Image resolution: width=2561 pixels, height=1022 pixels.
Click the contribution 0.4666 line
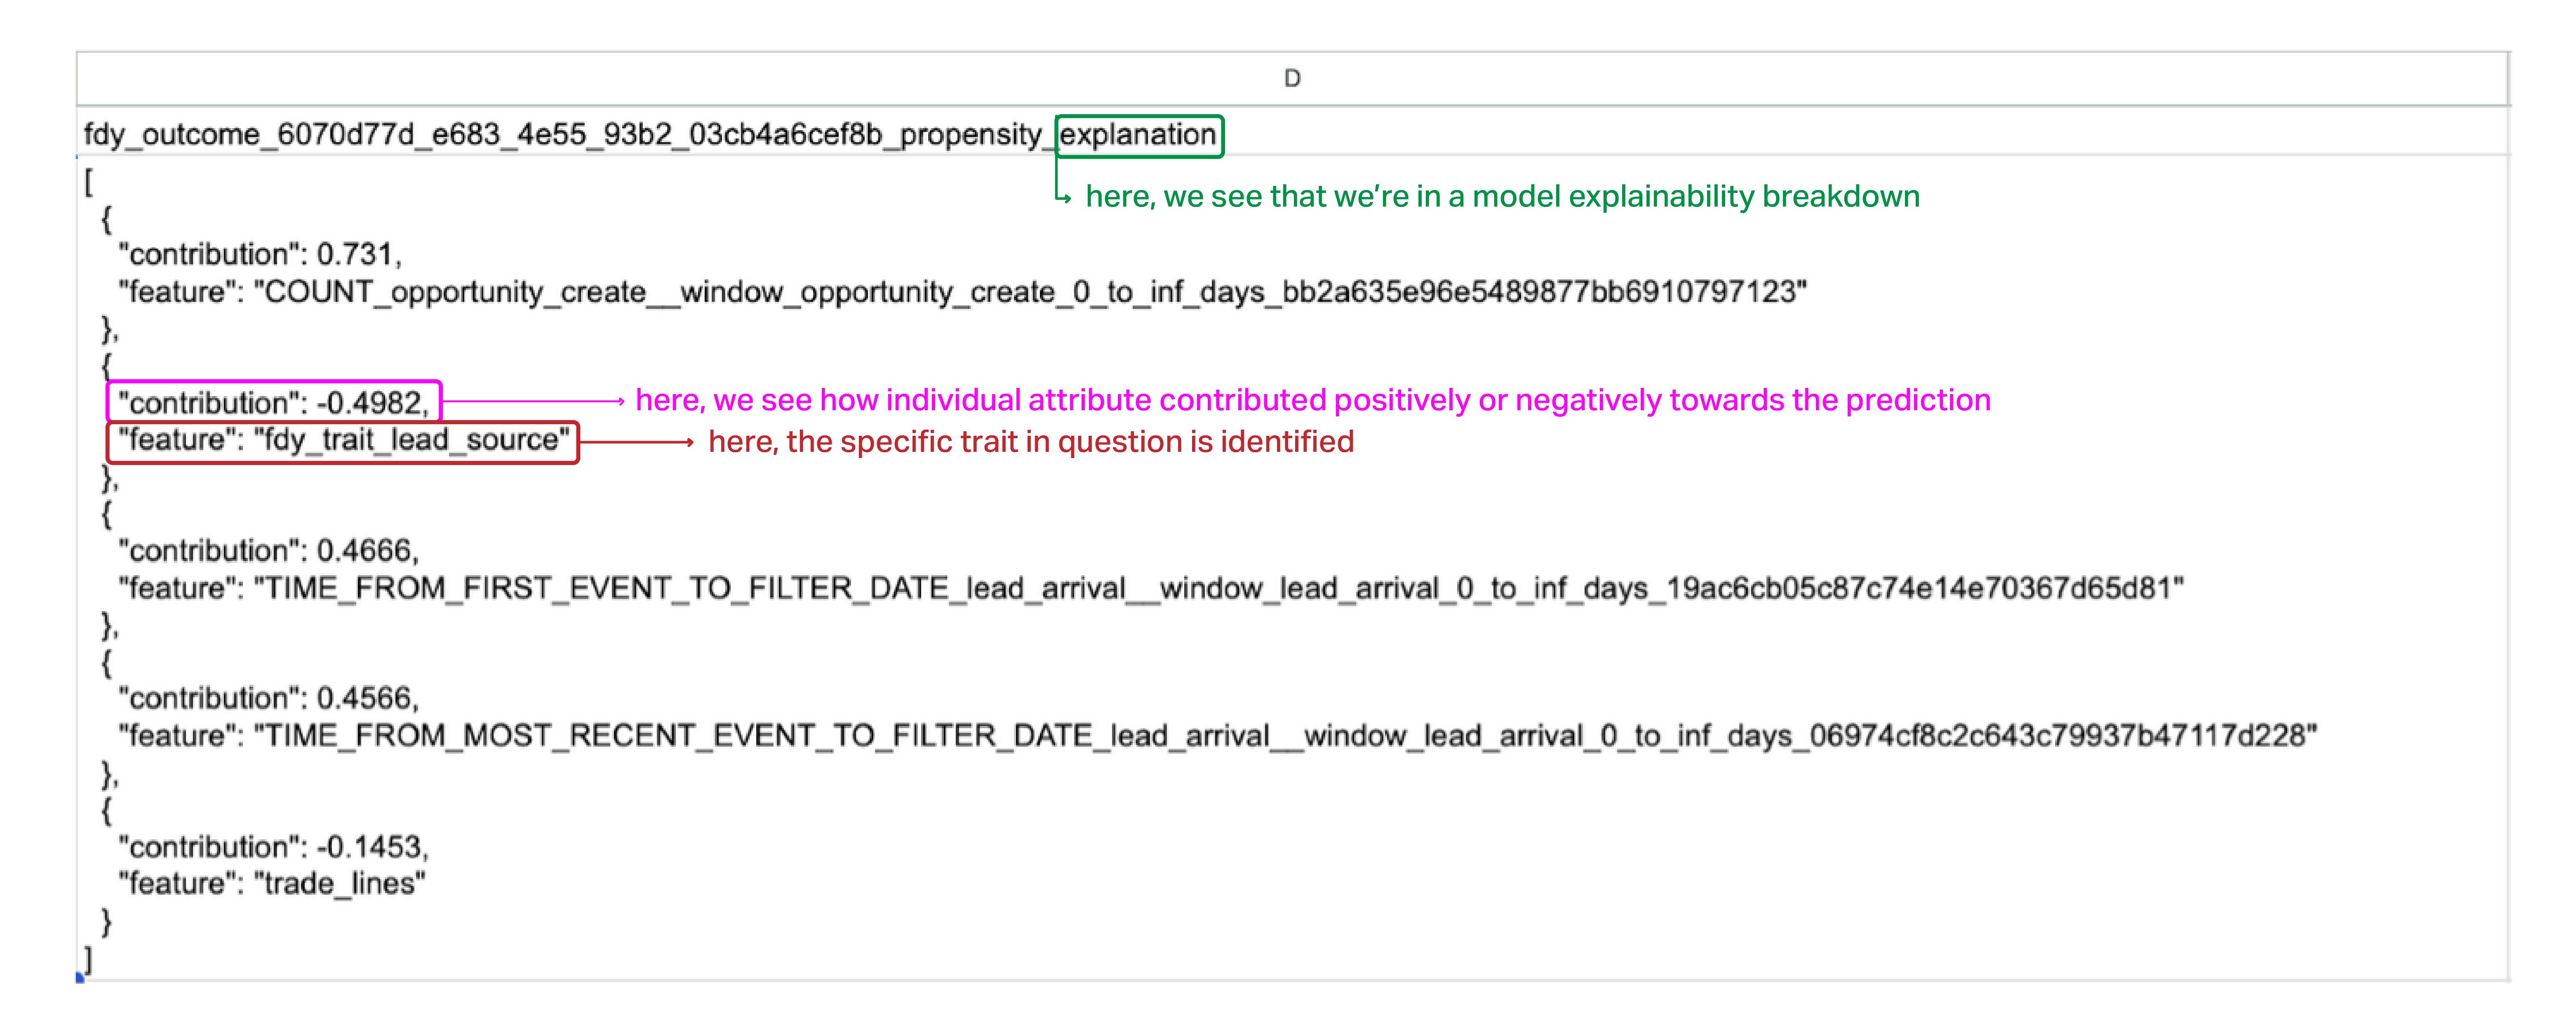point(268,551)
